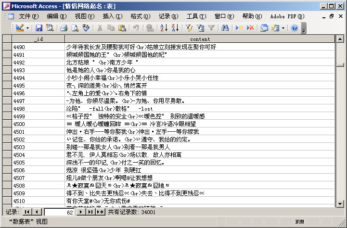Open Adobe PDF(B) menu

tap(287, 16)
